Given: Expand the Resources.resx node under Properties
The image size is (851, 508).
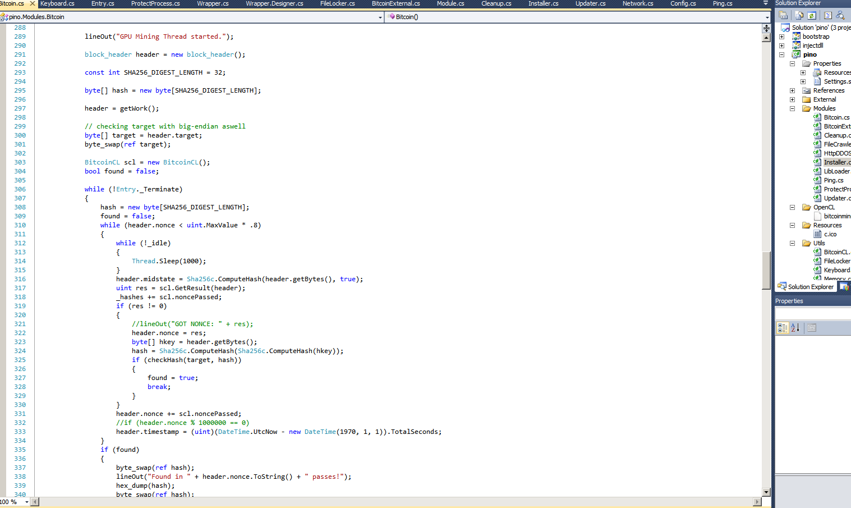Looking at the screenshot, I should tap(803, 72).
